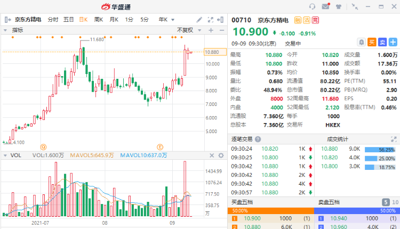Image resolution: width=400 pixels, height=229 pixels.
Task: Set a price alert bell
Action: 361,42
